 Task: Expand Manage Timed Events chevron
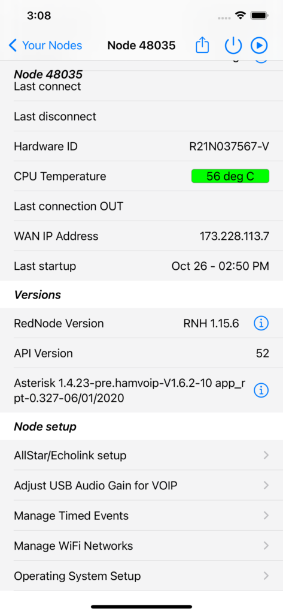[x=266, y=515]
